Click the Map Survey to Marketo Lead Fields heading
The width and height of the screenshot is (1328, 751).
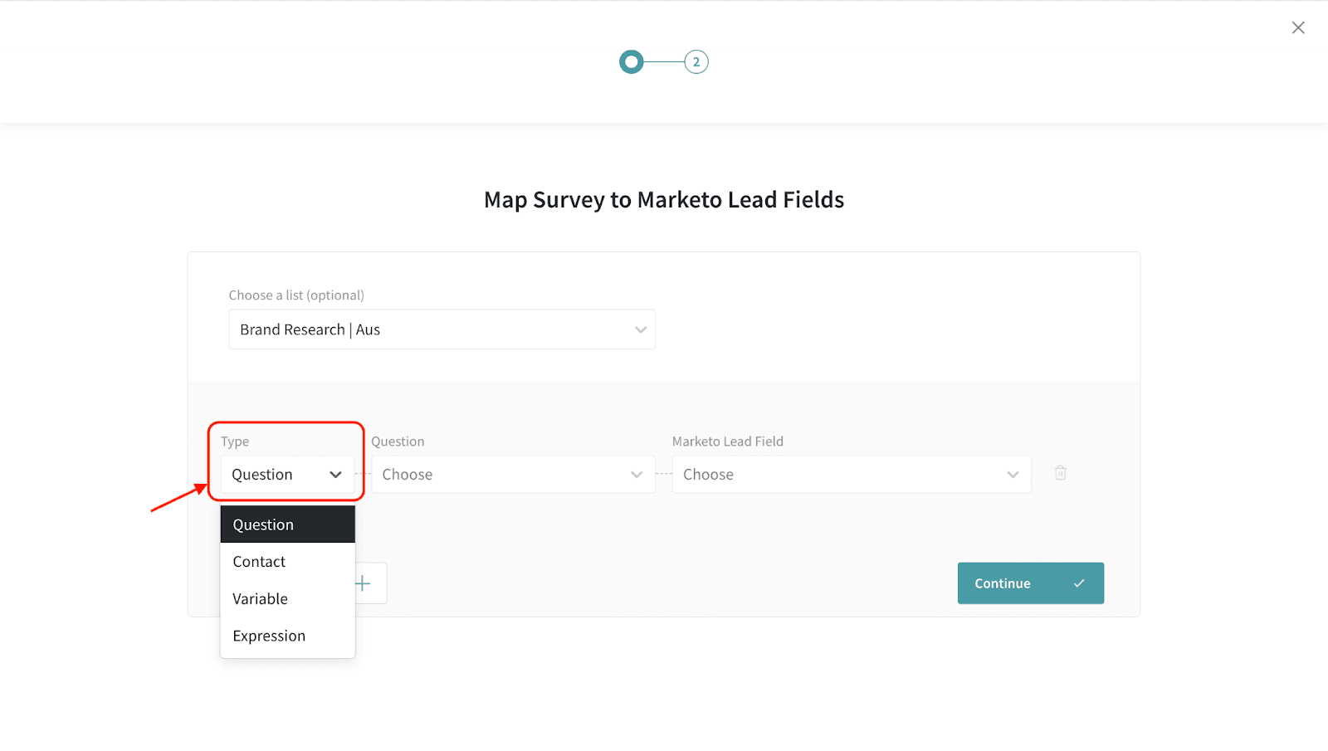(664, 200)
